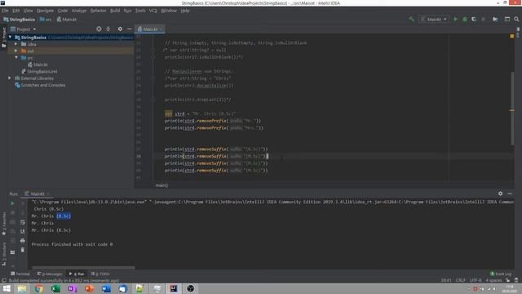Open the MainKt run configuration dropdown
This screenshot has height=294, width=522.
pyautogui.click(x=434, y=20)
